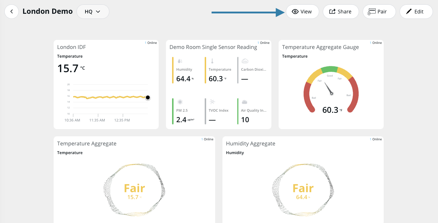438x223 pixels.
Task: Open the London IDF widget title
Action: click(x=71, y=47)
